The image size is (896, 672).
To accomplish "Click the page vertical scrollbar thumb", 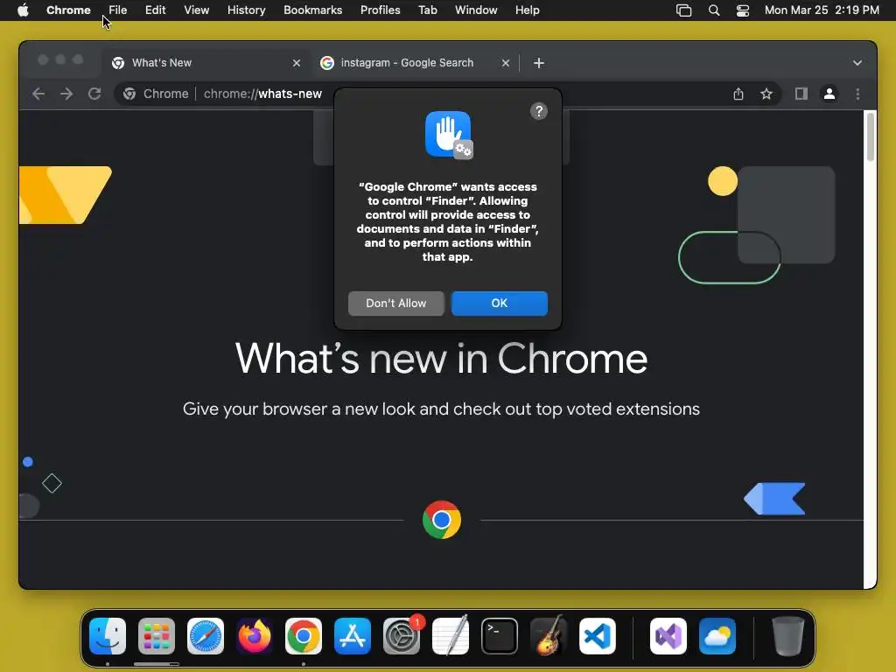I will [871, 137].
